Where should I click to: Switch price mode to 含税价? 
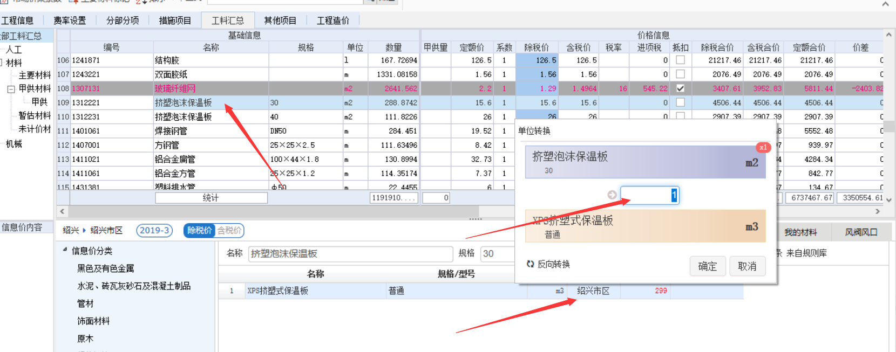point(229,230)
